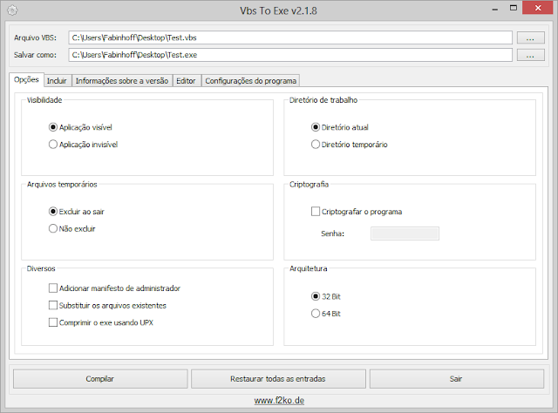Click the Salvar como path field
Screen dimensions: 558x413
click(x=291, y=55)
